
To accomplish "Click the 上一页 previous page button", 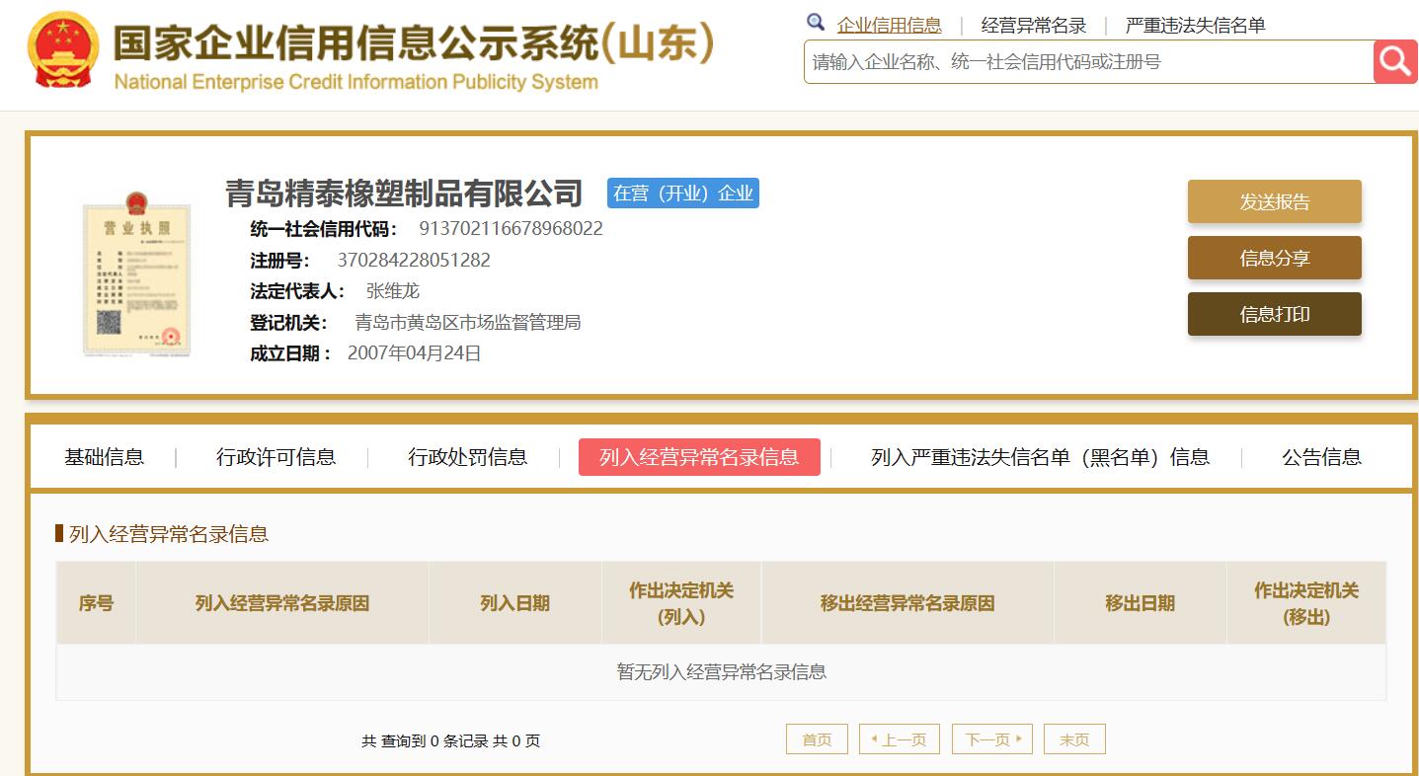I will [x=898, y=739].
